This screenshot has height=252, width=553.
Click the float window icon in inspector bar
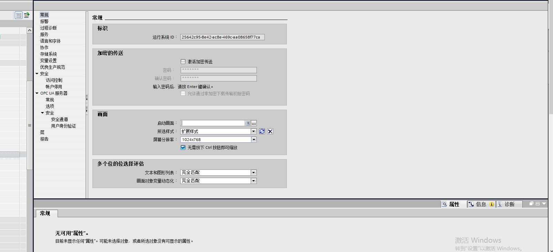[531, 204]
